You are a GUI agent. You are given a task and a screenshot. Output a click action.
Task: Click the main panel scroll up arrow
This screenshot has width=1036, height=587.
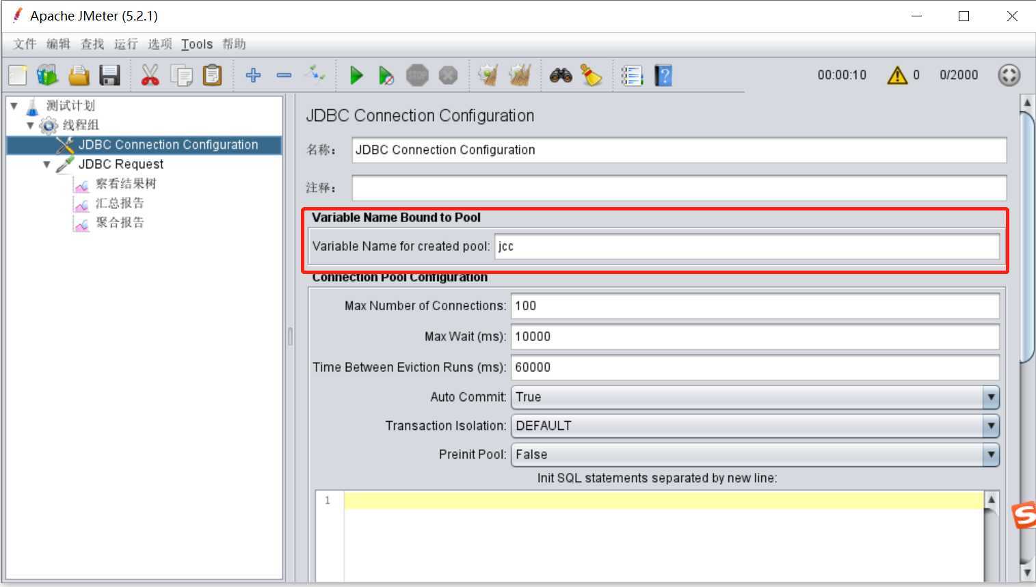(x=1027, y=103)
